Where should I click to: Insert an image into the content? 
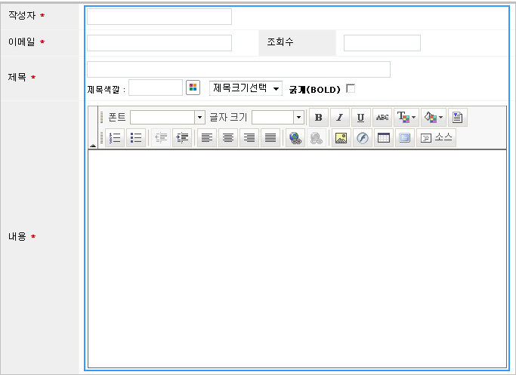[341, 138]
